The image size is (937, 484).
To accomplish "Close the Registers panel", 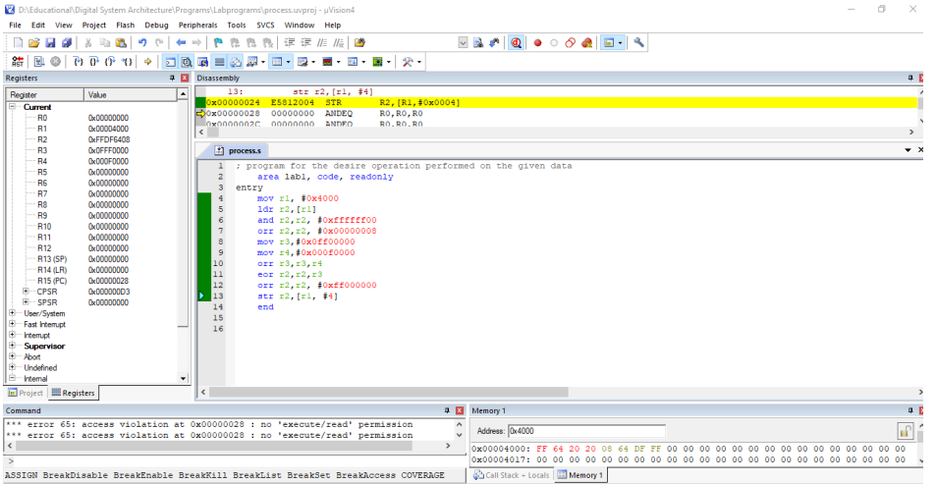I will (x=185, y=79).
